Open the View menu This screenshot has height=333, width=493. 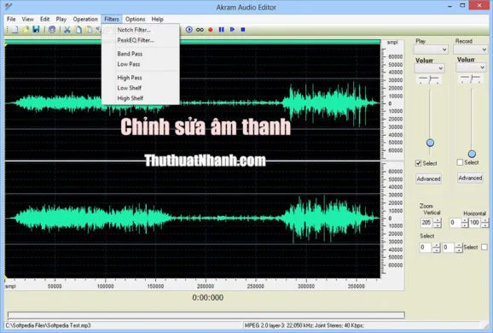click(x=27, y=19)
